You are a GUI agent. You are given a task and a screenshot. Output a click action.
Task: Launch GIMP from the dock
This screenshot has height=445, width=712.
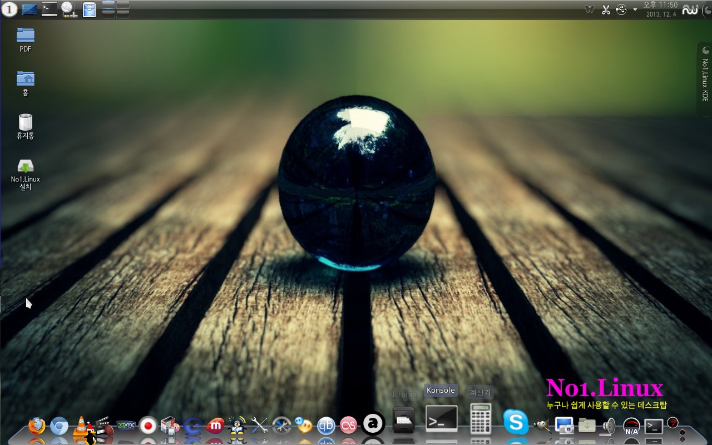click(542, 426)
